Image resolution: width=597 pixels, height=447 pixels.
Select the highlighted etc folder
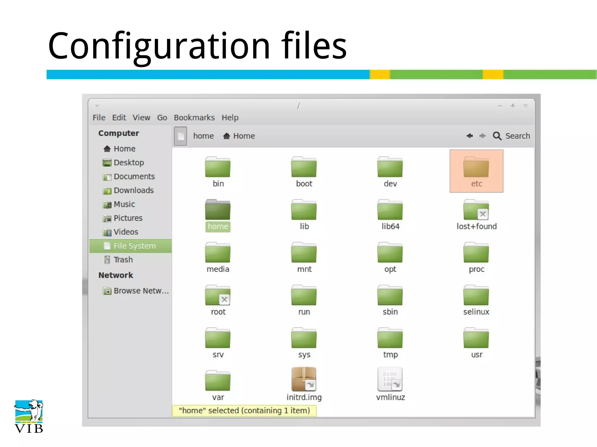476,171
